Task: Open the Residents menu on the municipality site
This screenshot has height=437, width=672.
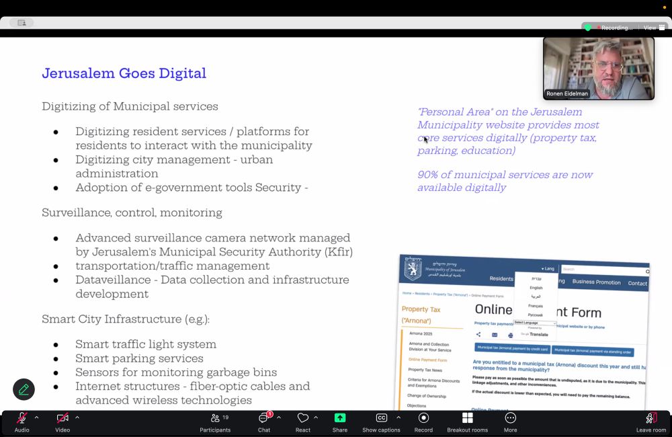Action: point(501,279)
